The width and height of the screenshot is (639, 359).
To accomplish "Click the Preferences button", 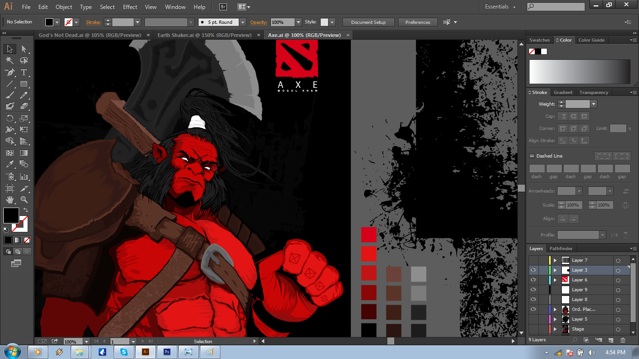I will coord(418,22).
